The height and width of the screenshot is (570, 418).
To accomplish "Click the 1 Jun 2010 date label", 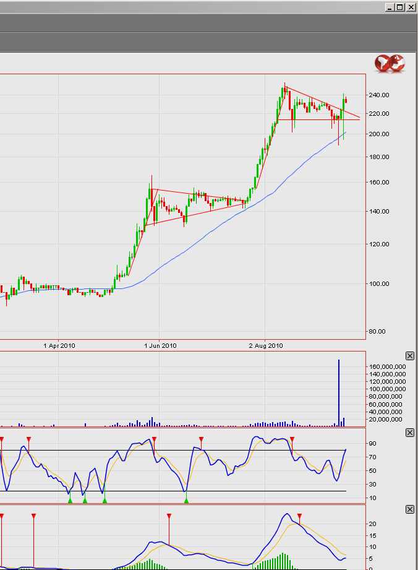I will 160,346.
